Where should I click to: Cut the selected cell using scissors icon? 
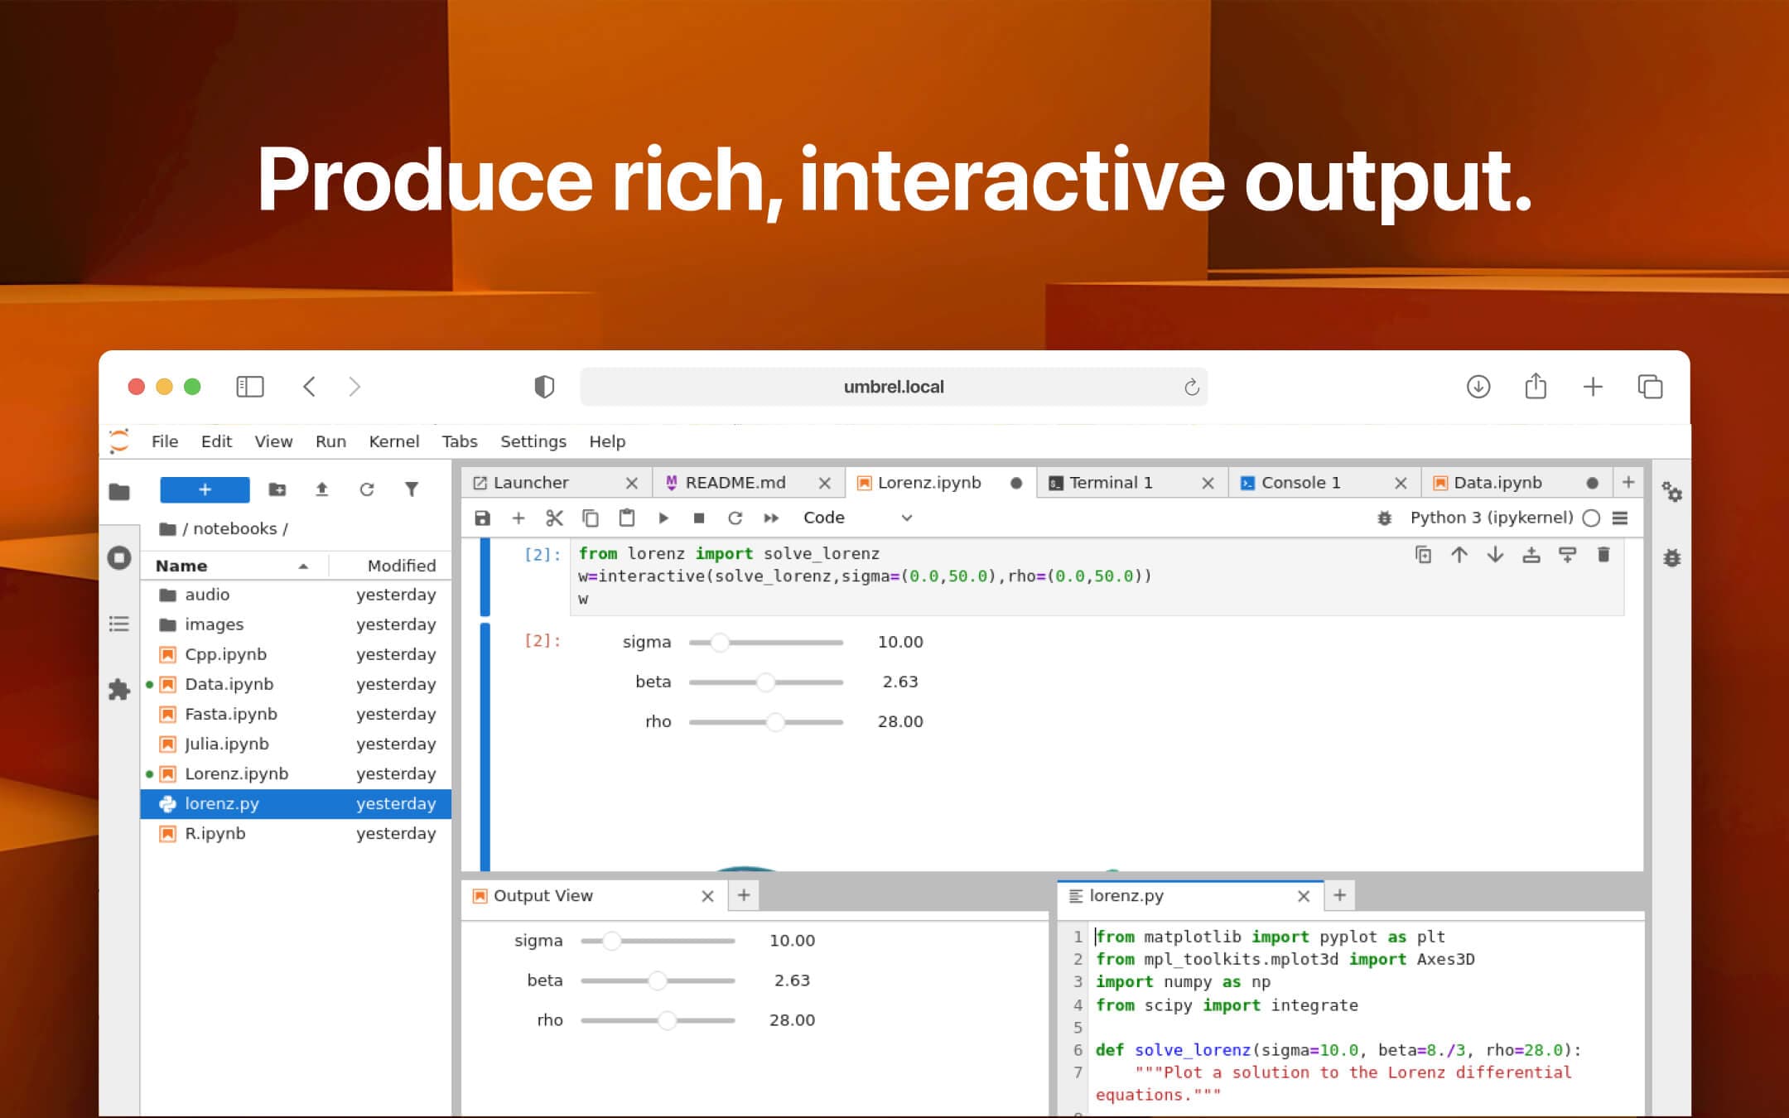coord(555,517)
